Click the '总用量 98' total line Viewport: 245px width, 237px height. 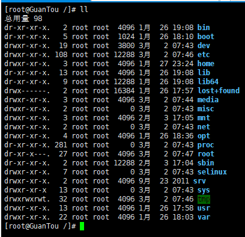tap(23, 19)
